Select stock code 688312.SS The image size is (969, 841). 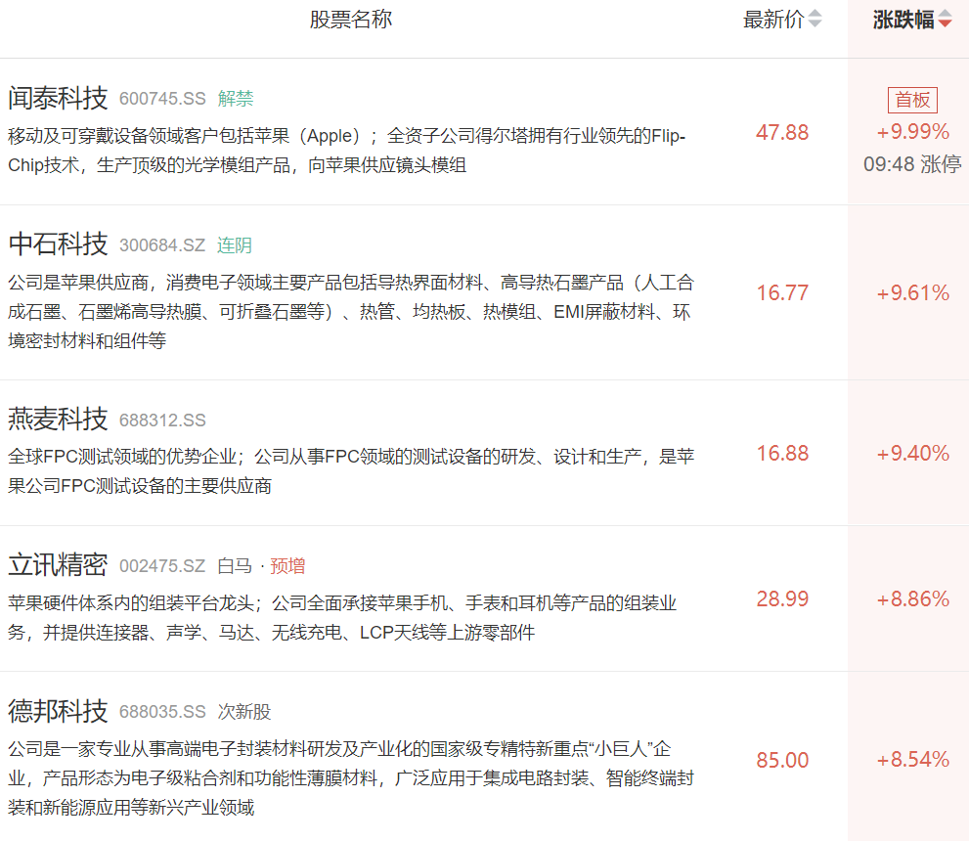[162, 420]
